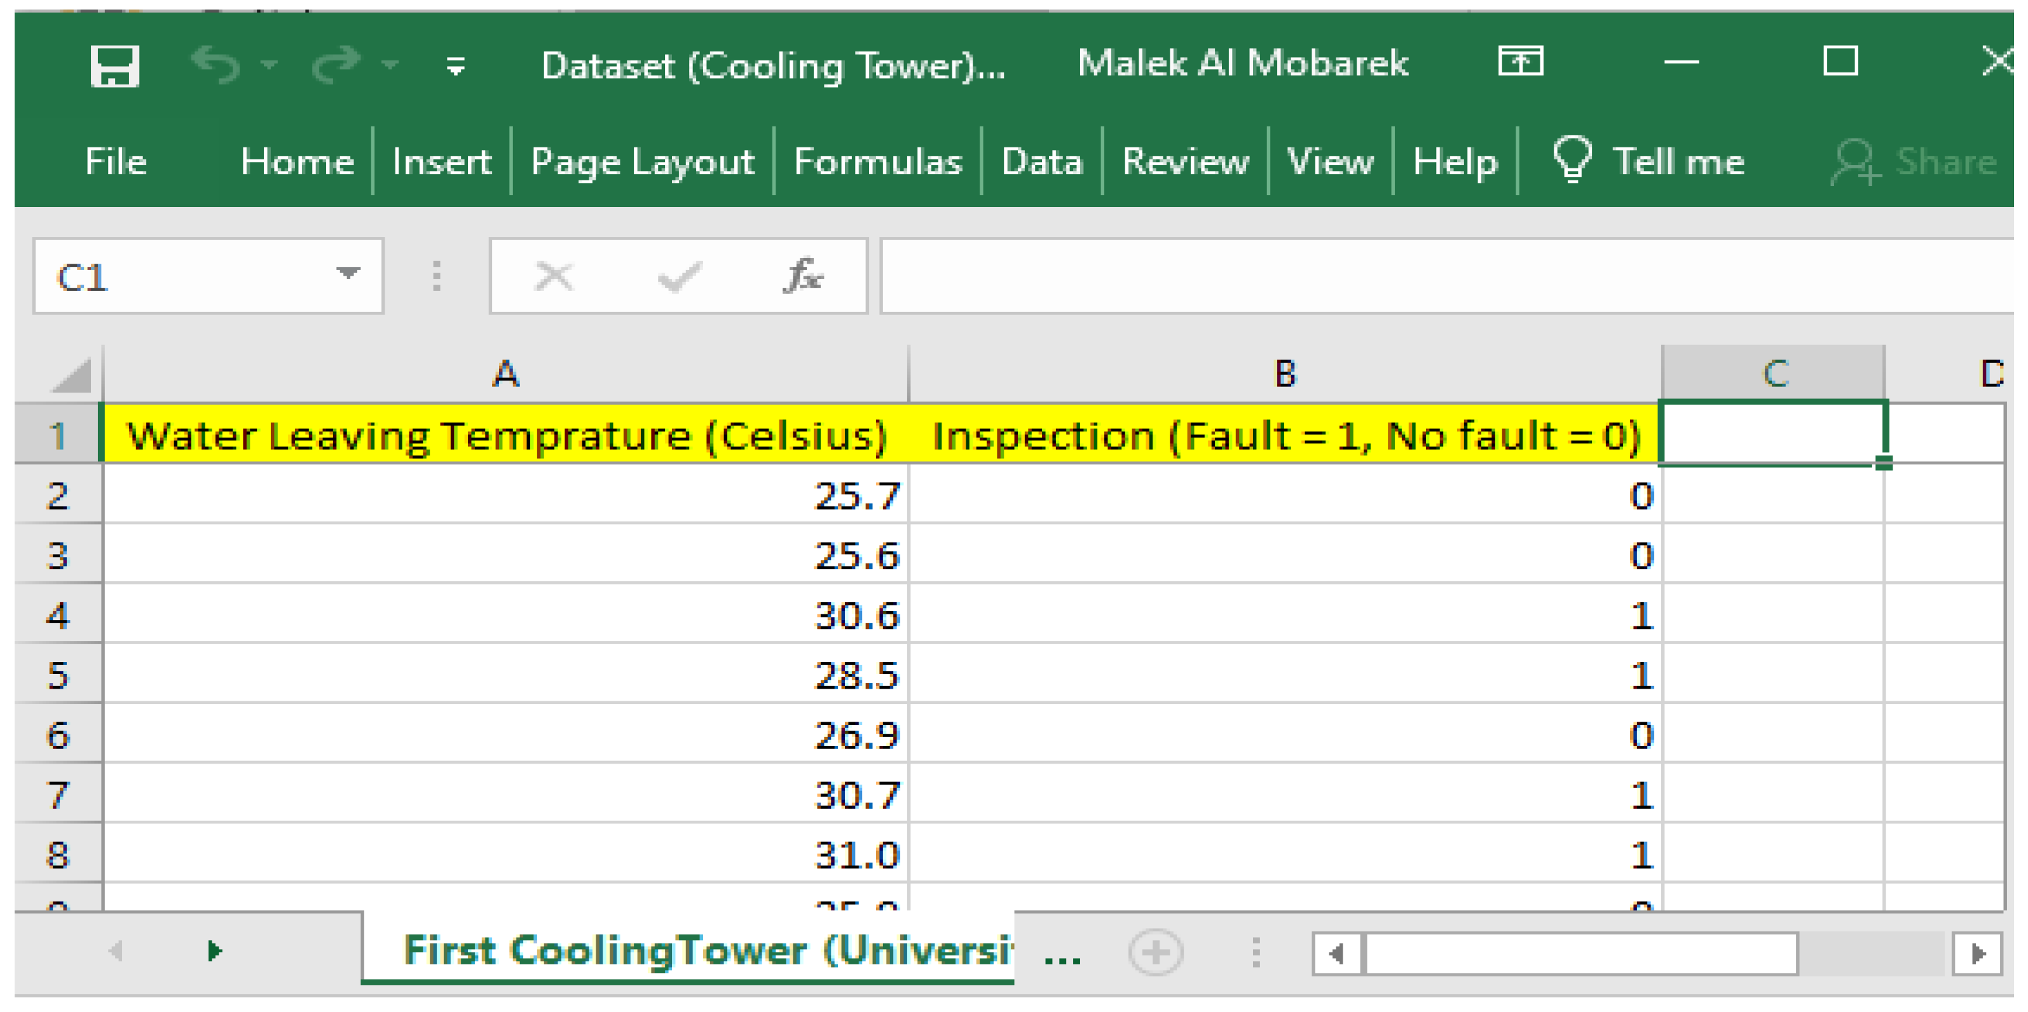Image resolution: width=2028 pixels, height=1012 pixels.
Task: Expand the Name Box dropdown arrow
Action: click(347, 274)
